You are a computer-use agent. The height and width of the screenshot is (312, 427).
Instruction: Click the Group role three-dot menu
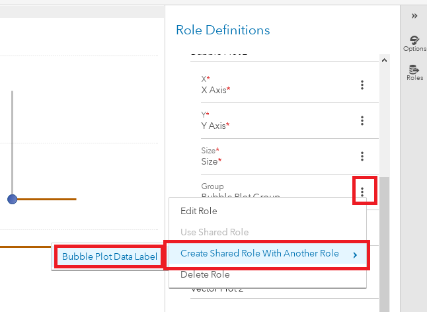pos(362,191)
